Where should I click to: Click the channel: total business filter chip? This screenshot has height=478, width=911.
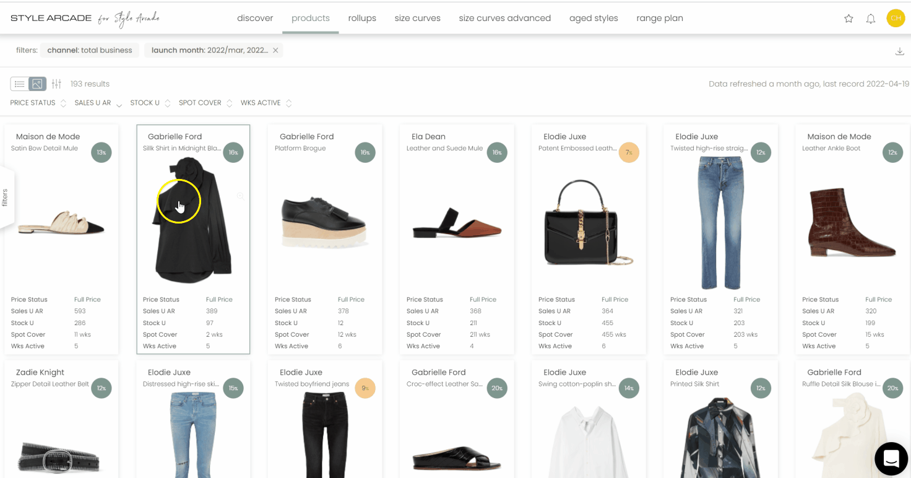click(90, 50)
